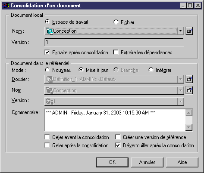Expand the Dossier dropdown list
Viewport: 204px width, 173px height.
180,79
